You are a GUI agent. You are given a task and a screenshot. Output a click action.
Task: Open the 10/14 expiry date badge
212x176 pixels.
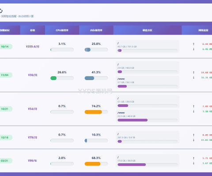click(6, 47)
